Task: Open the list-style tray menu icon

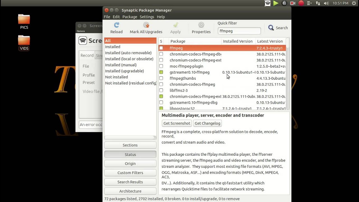Action: 309,3
